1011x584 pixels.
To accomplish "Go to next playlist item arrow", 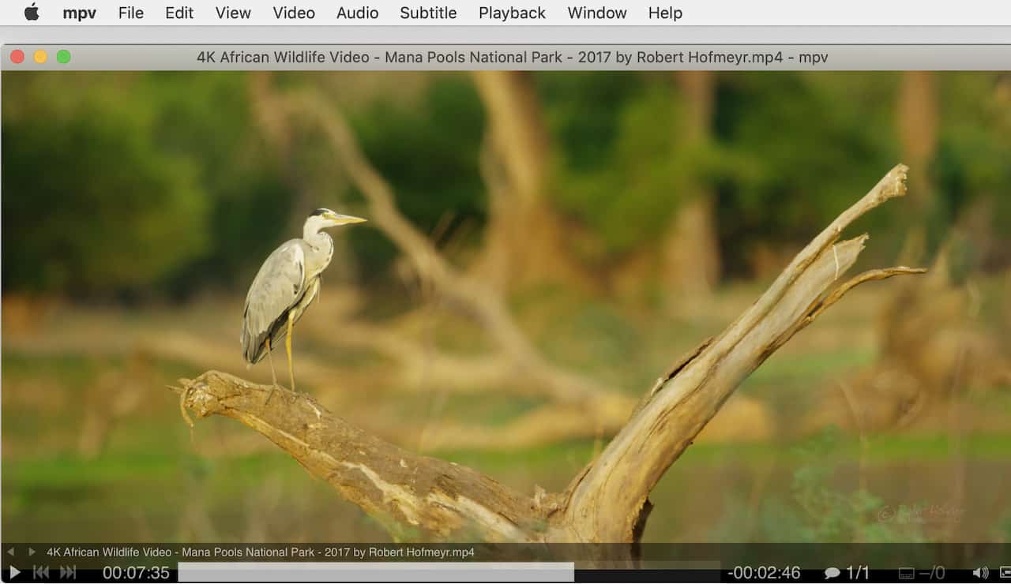I will click(32, 552).
